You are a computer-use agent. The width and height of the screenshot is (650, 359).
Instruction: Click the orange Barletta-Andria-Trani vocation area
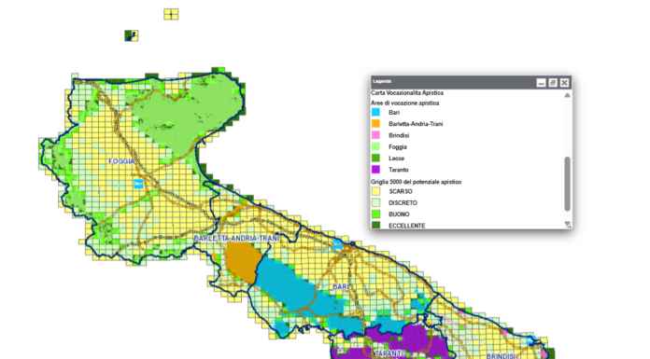243,262
